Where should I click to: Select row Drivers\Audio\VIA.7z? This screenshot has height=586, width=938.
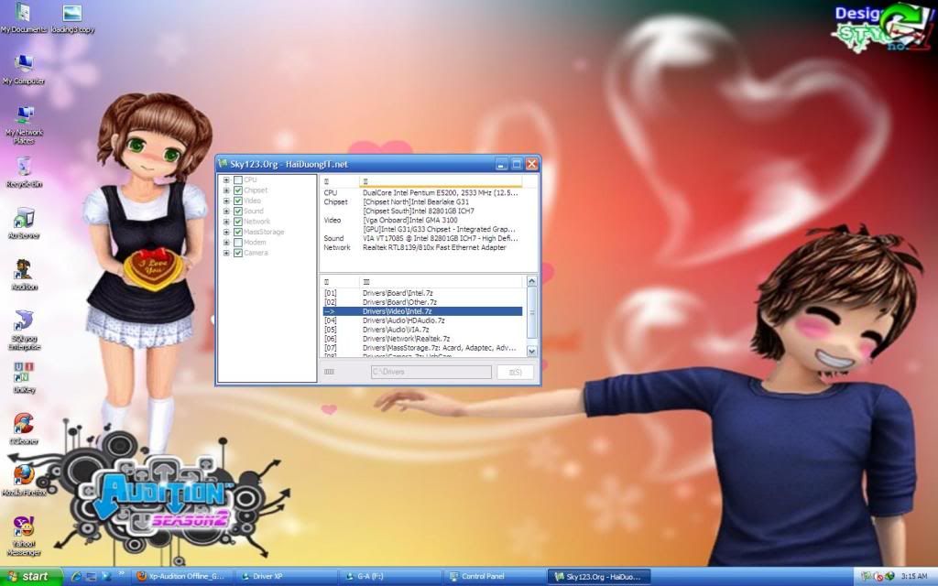[x=422, y=330]
